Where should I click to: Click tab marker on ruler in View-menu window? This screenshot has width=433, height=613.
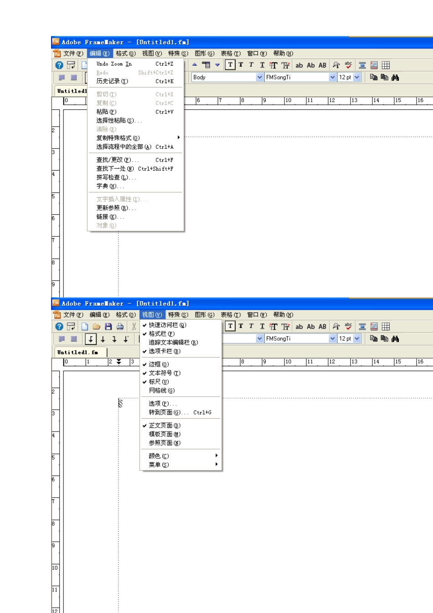[119, 362]
